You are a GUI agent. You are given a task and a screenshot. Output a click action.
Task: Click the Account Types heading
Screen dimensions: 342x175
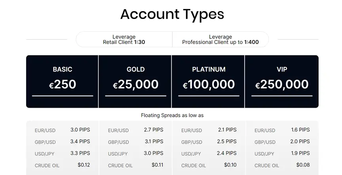pyautogui.click(x=172, y=14)
